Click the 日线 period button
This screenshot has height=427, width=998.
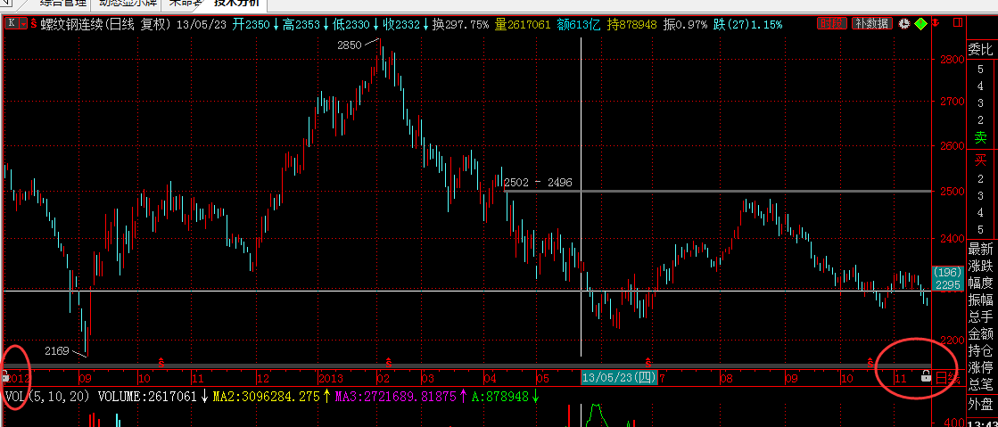click(x=948, y=378)
